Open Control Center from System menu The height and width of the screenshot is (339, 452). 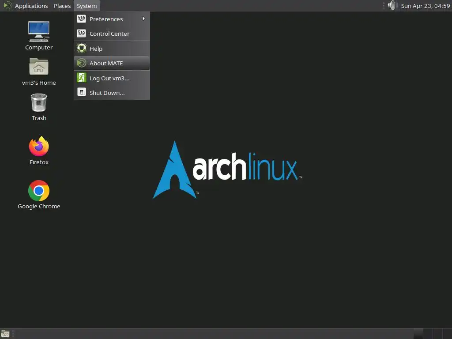tap(112, 34)
